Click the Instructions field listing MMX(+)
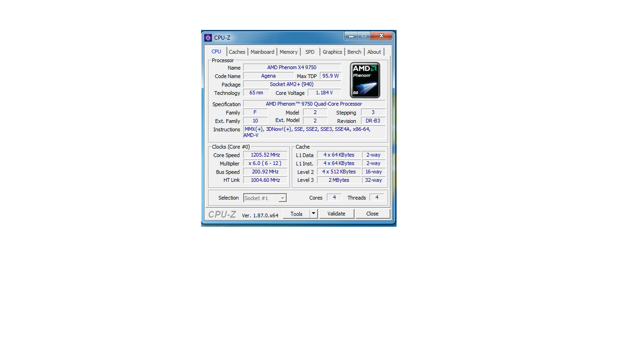This screenshot has height=359, width=636. pos(314,132)
